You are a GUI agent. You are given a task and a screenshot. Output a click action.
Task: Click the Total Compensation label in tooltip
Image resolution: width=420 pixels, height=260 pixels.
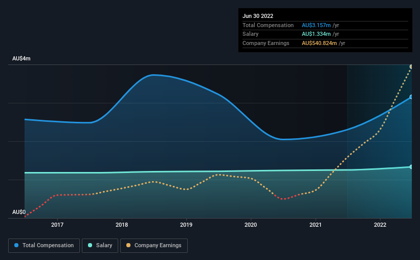tap(268, 25)
